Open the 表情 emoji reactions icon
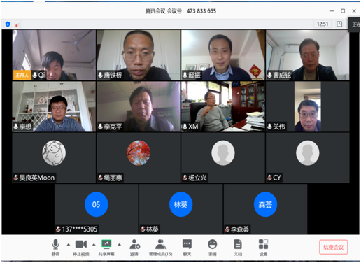361x263 pixels. (213, 247)
